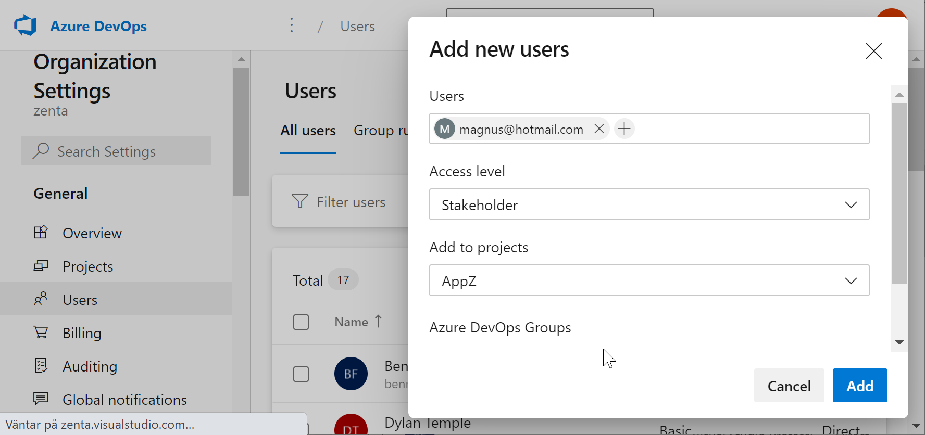The height and width of the screenshot is (435, 925).
Task: Click the General section heading
Action: pyautogui.click(x=60, y=193)
